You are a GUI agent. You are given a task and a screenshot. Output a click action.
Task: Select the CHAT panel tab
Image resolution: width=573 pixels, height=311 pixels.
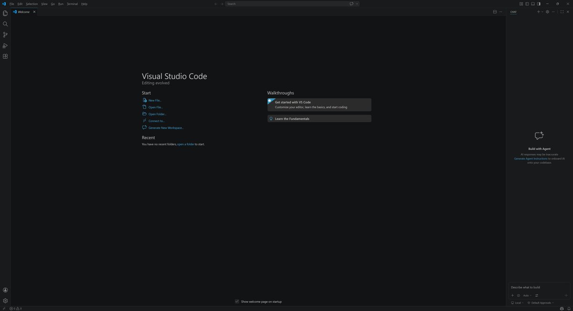513,12
